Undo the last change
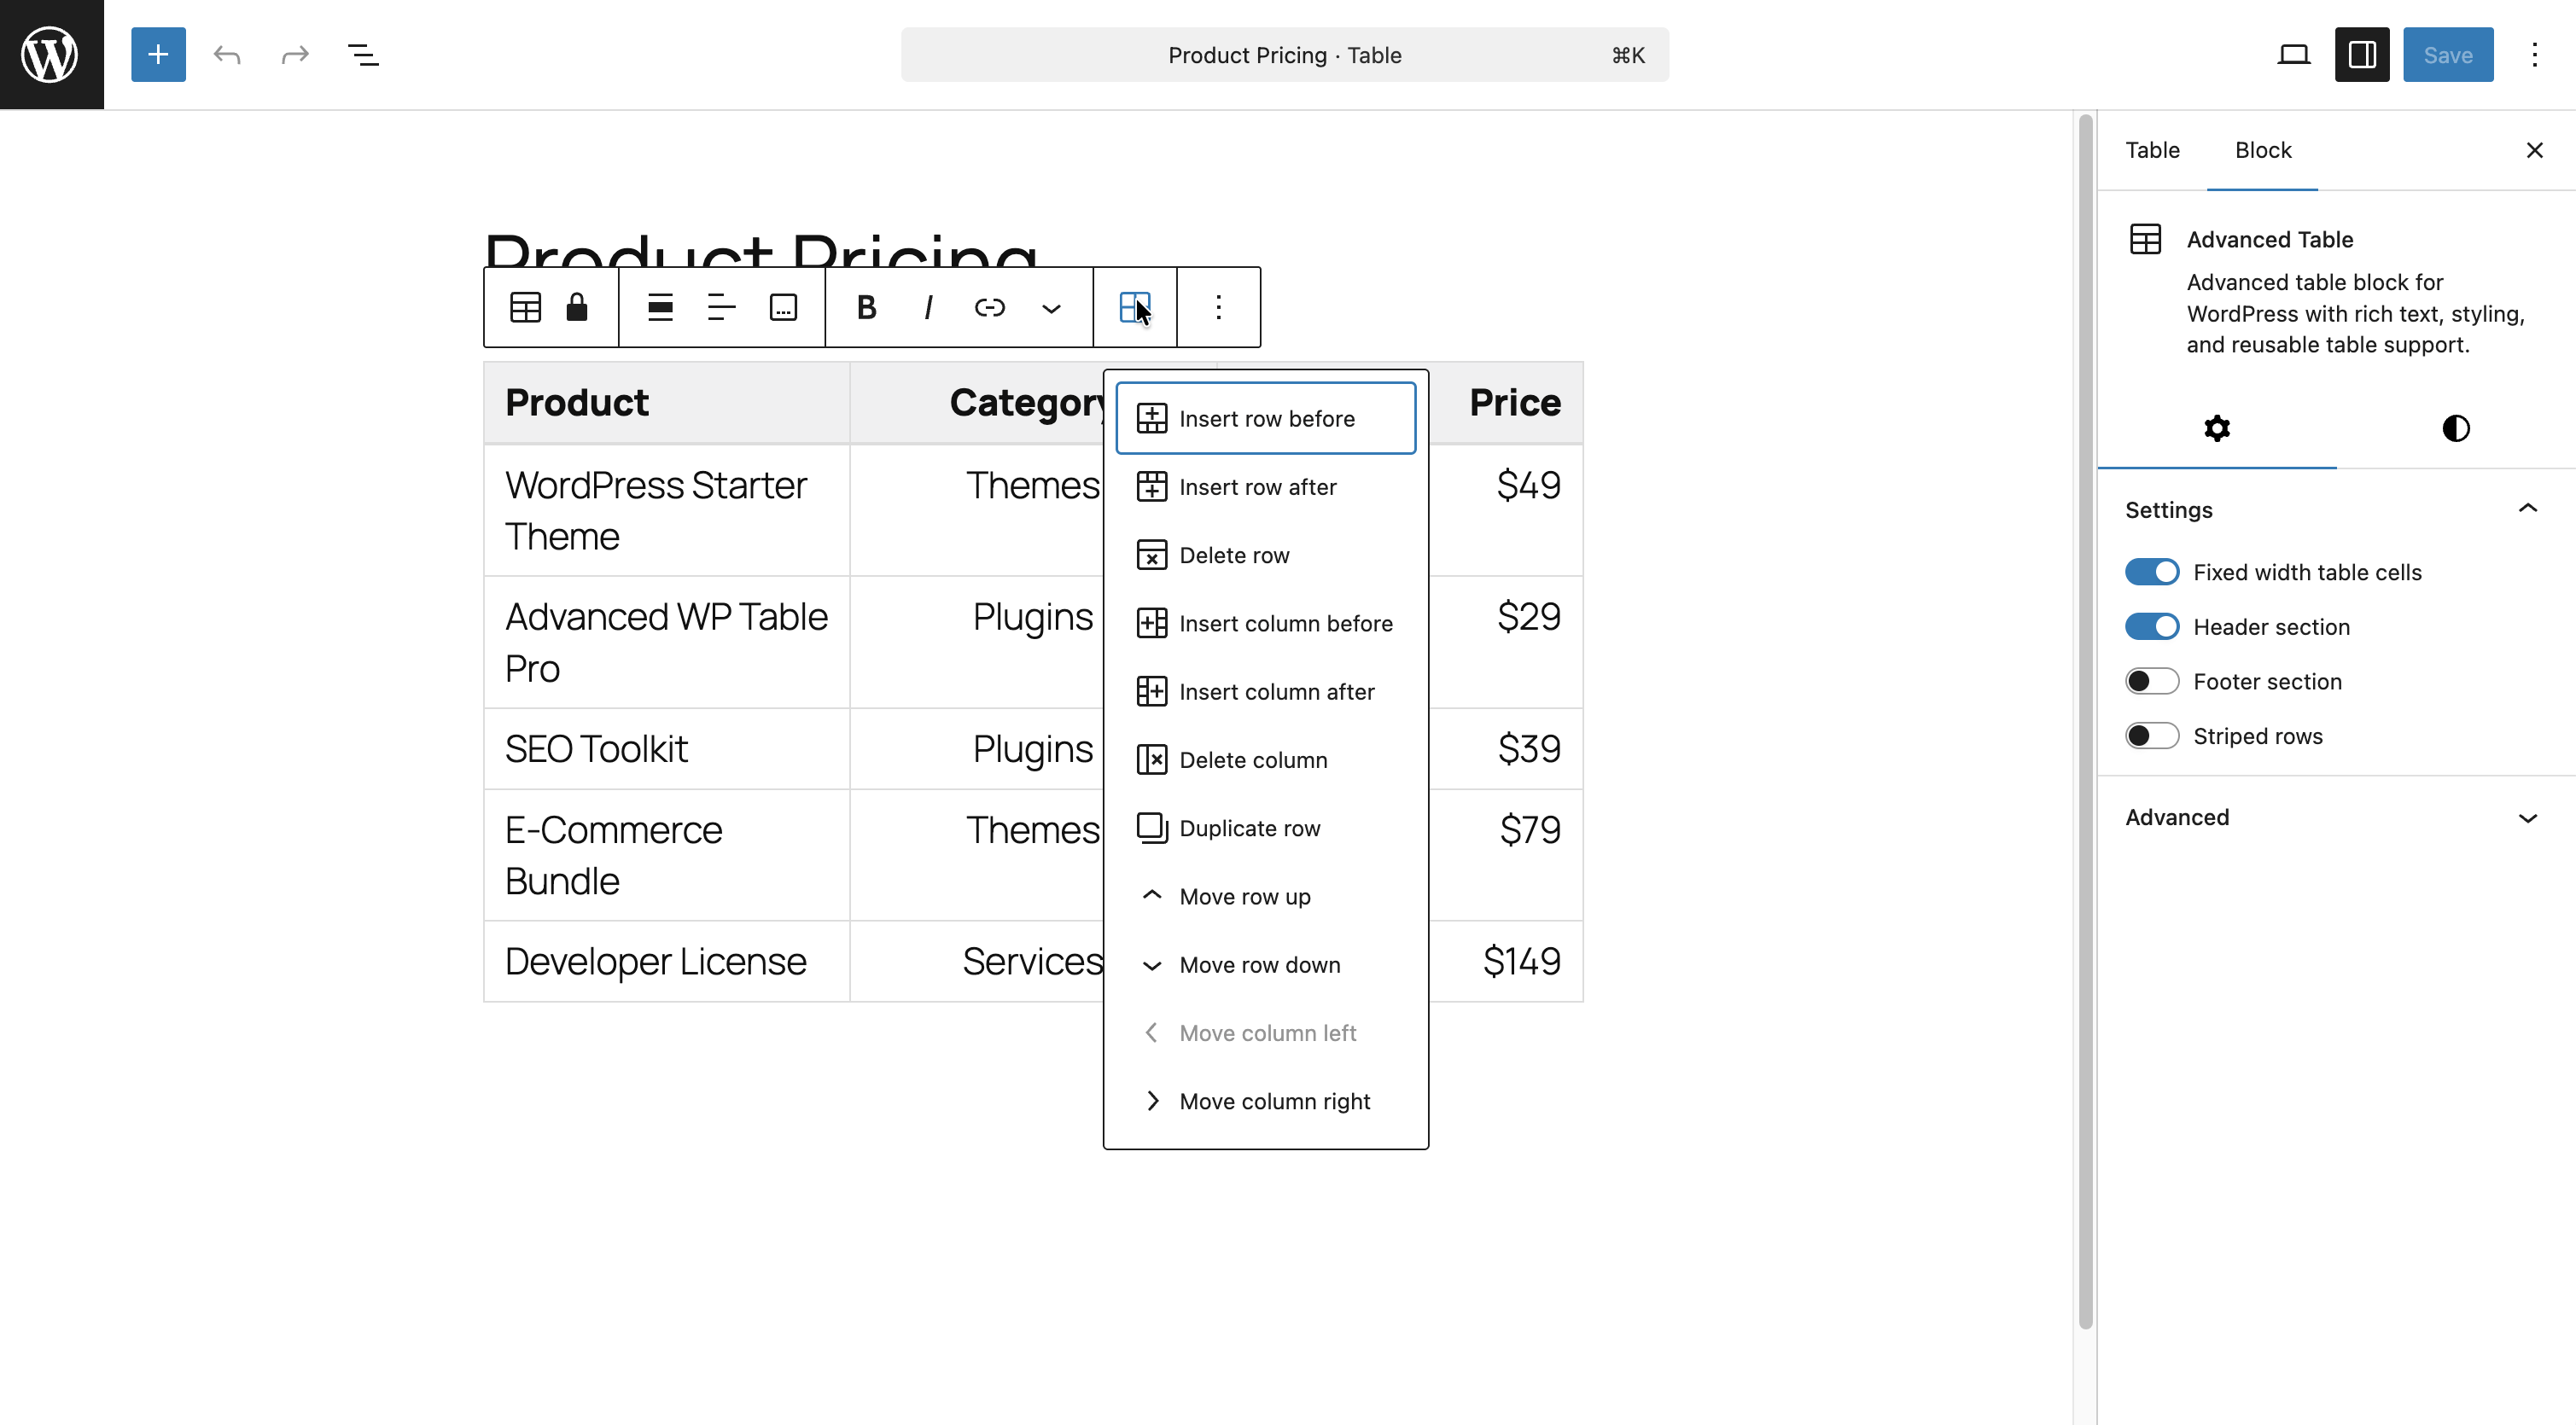 [227, 54]
